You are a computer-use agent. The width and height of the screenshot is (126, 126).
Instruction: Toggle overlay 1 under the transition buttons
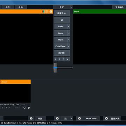56,59
